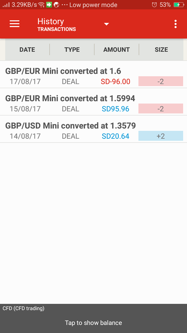Viewport: 187px width, 333px height.
Task: Tap the cellular signal bars icon
Action: pyautogui.click(x=6, y=5)
